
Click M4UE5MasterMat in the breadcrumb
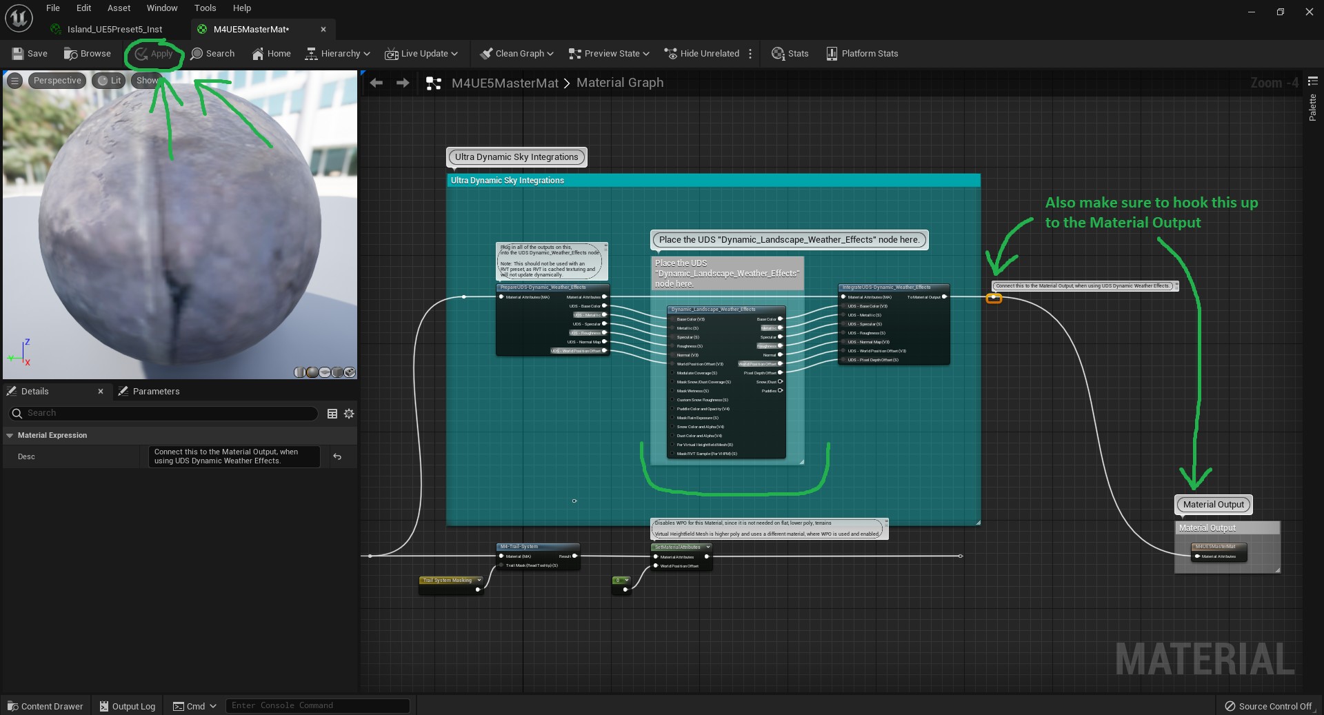(505, 83)
